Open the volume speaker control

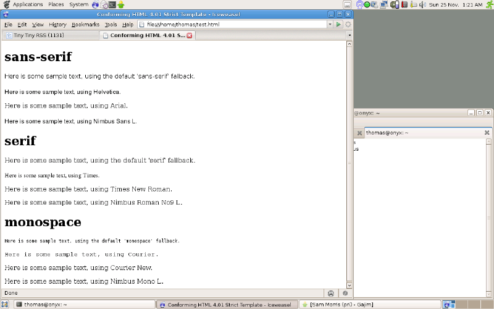422,4
